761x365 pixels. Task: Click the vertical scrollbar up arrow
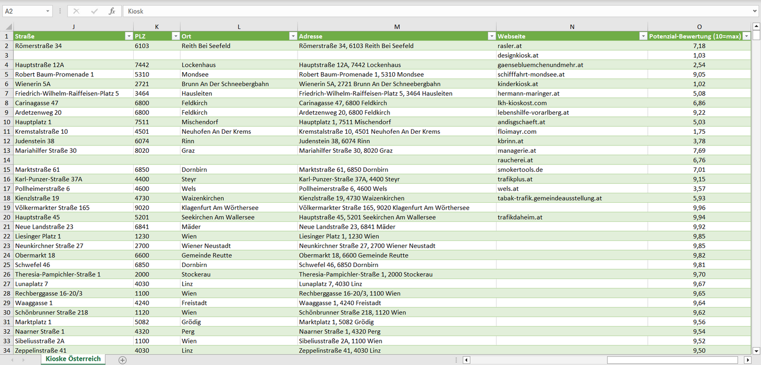click(x=756, y=26)
